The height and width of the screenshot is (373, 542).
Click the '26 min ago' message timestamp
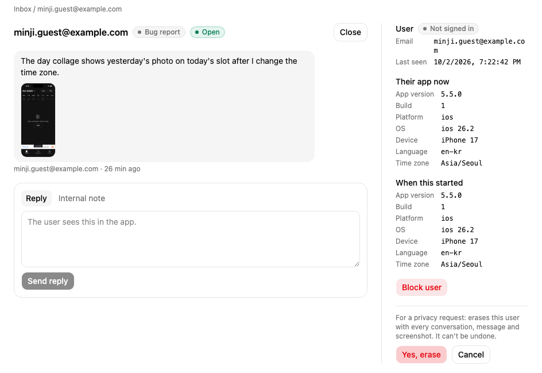coord(122,169)
